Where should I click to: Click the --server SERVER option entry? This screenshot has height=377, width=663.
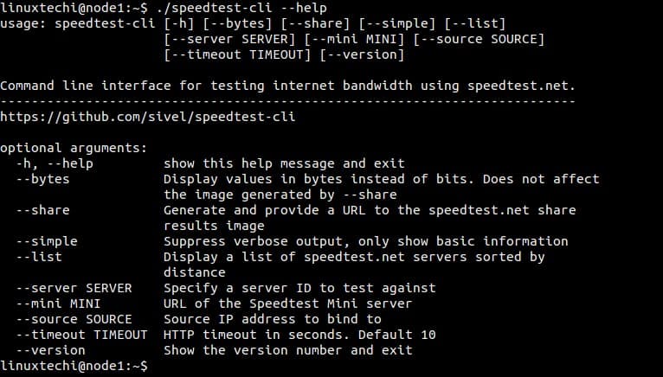74,288
